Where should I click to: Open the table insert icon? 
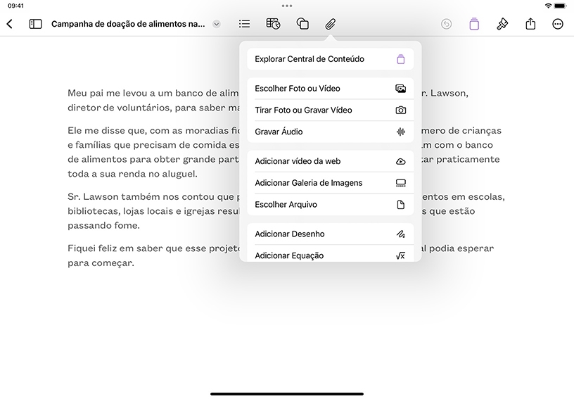pyautogui.click(x=273, y=24)
